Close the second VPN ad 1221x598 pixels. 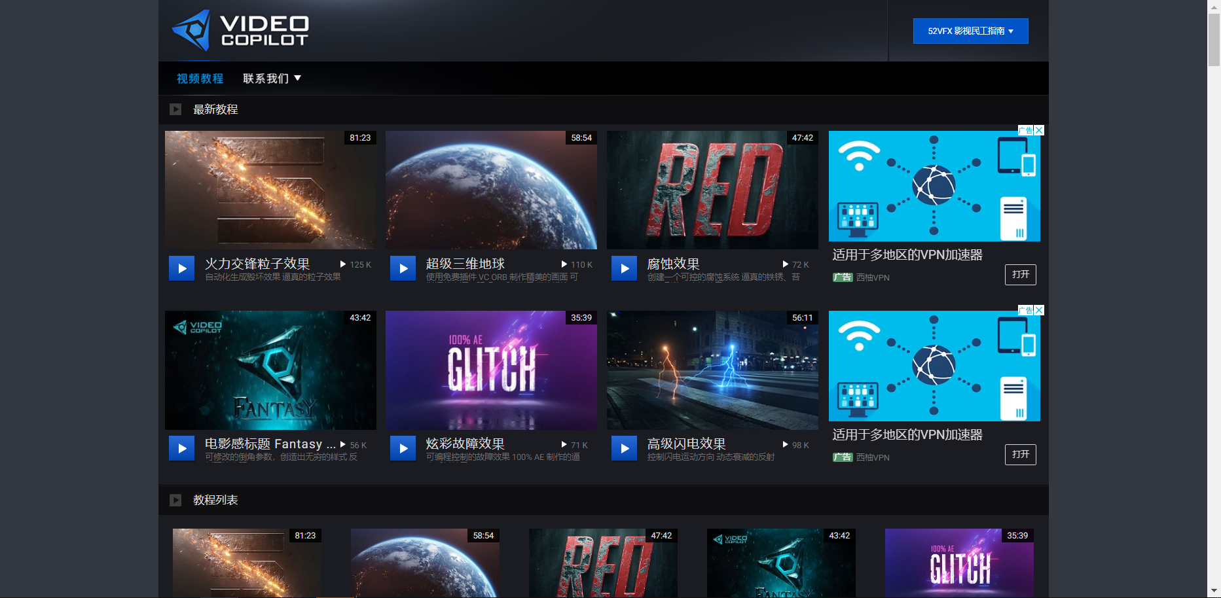(1039, 310)
